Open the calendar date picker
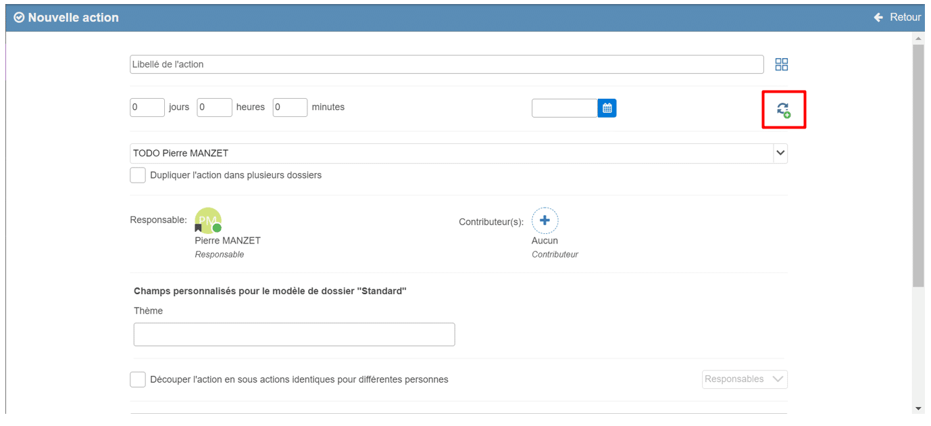The width and height of the screenshot is (931, 426). pyautogui.click(x=607, y=108)
